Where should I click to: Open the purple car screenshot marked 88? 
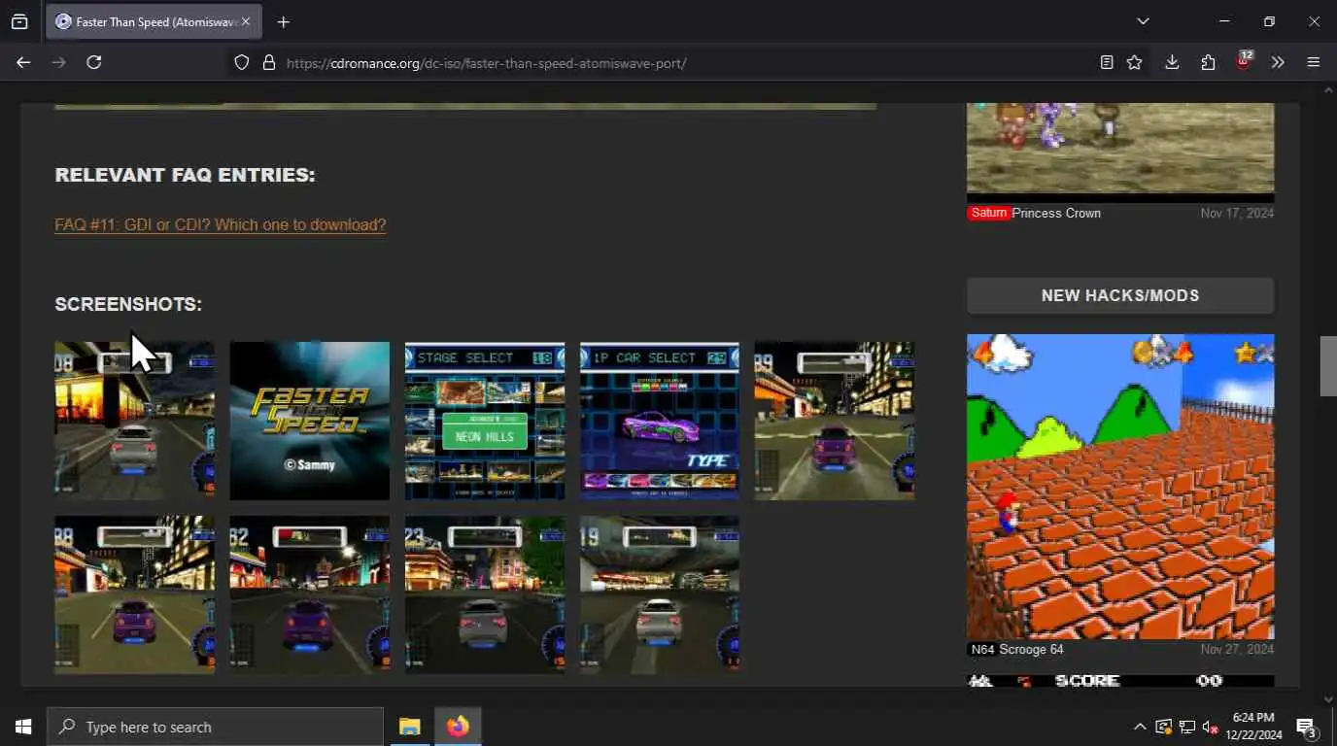click(134, 594)
